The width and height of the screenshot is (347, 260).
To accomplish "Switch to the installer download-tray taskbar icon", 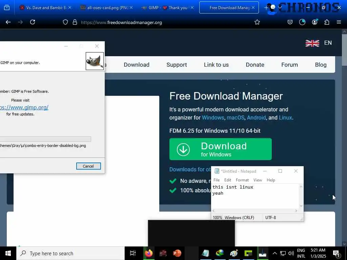I will [263, 253].
